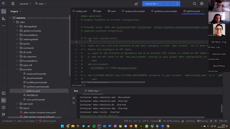Open the main hamburger menu
This screenshot has height=129, width=230.
pos(13,4)
